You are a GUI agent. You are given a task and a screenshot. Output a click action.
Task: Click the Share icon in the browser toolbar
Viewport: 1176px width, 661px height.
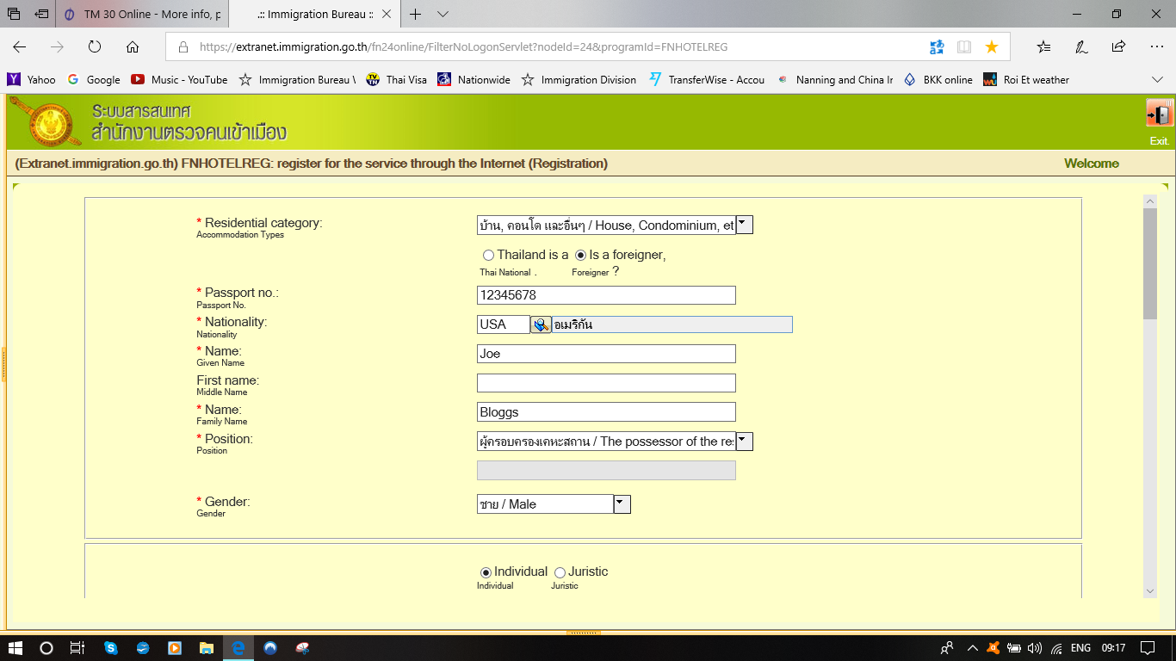coord(1116,47)
